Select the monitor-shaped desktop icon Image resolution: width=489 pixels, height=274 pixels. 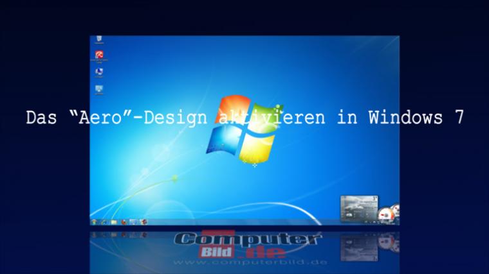click(x=99, y=90)
